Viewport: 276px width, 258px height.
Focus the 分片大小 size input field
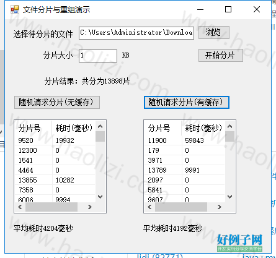coord(98,56)
